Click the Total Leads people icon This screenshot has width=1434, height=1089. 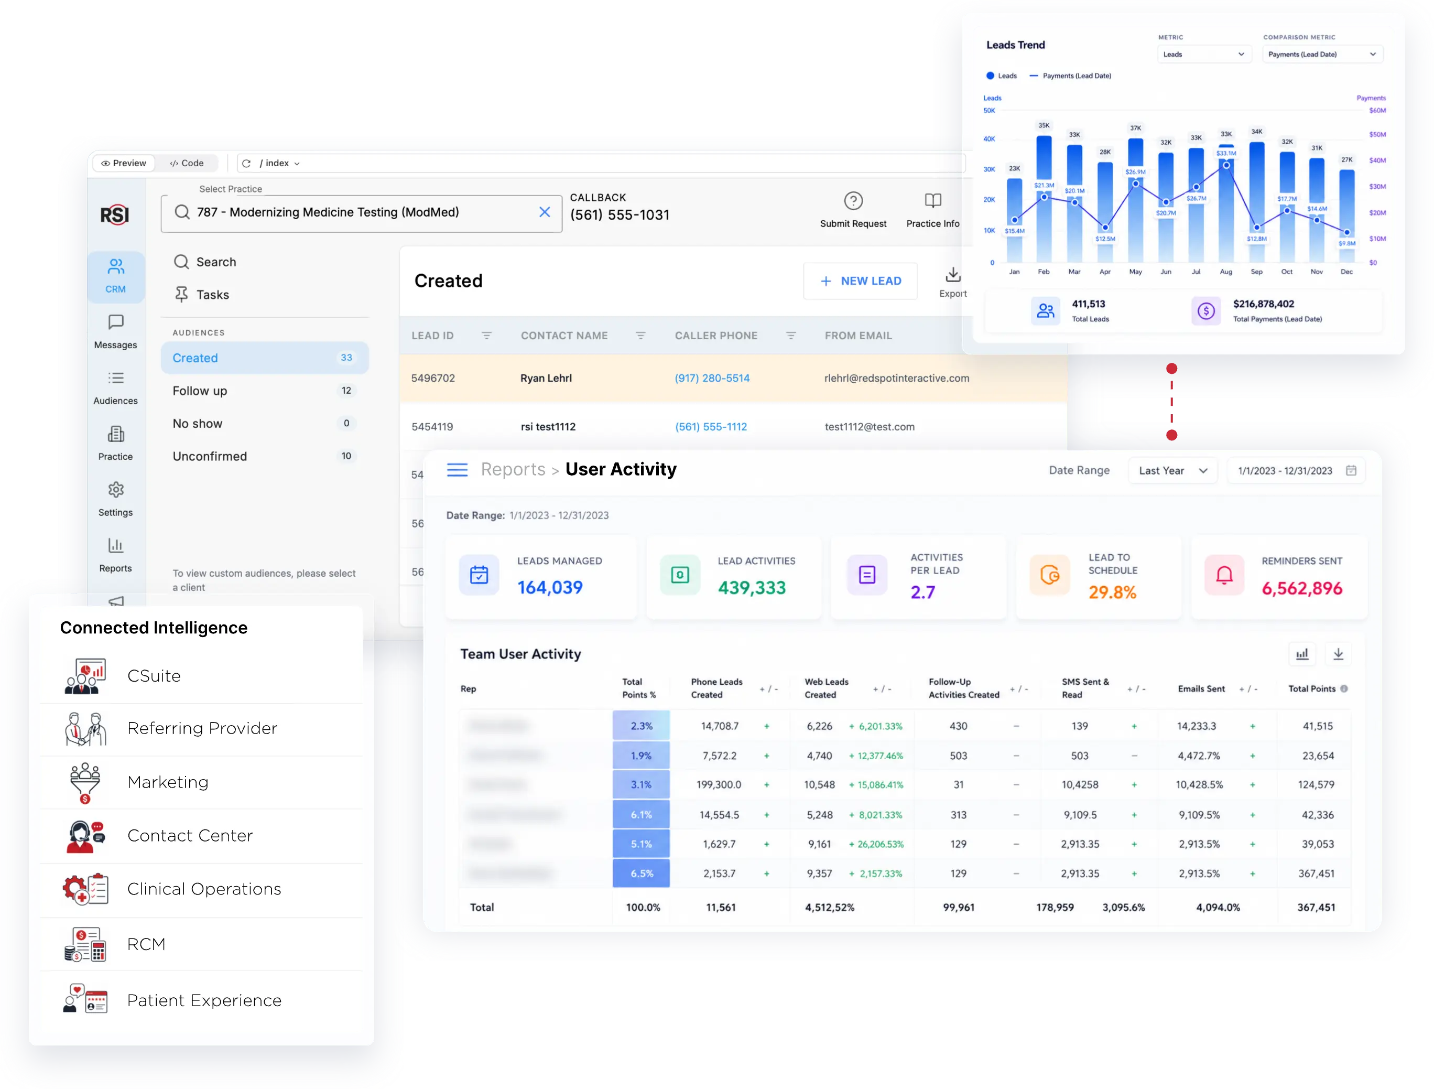pos(1045,311)
